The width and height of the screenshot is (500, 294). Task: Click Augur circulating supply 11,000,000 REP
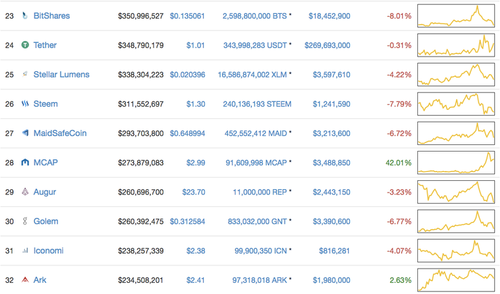[259, 192]
